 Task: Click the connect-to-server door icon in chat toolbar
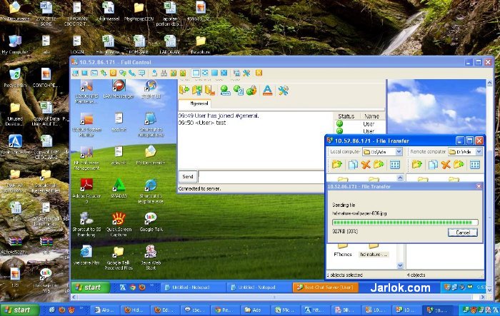pos(184,91)
